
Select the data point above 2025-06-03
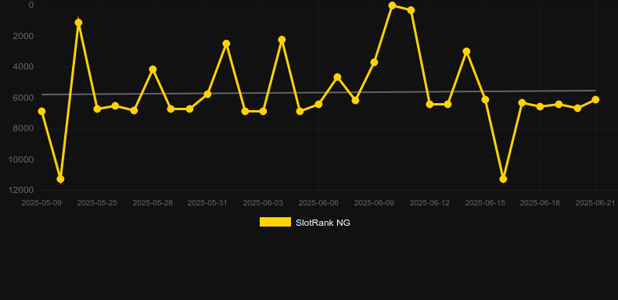(x=263, y=112)
